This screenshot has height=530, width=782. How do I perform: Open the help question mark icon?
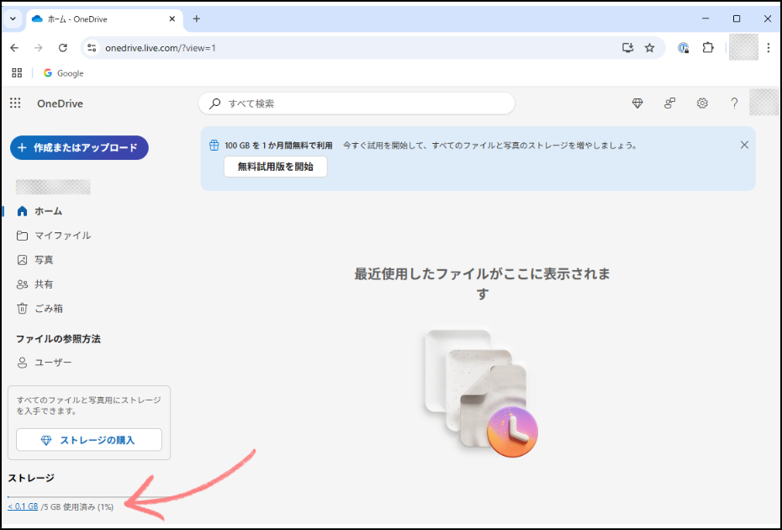(x=734, y=103)
